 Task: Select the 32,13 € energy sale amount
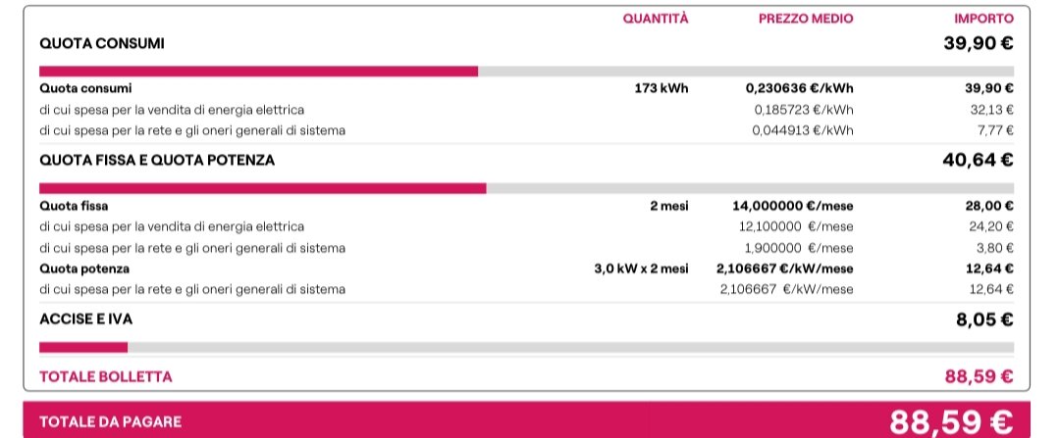tap(991, 110)
